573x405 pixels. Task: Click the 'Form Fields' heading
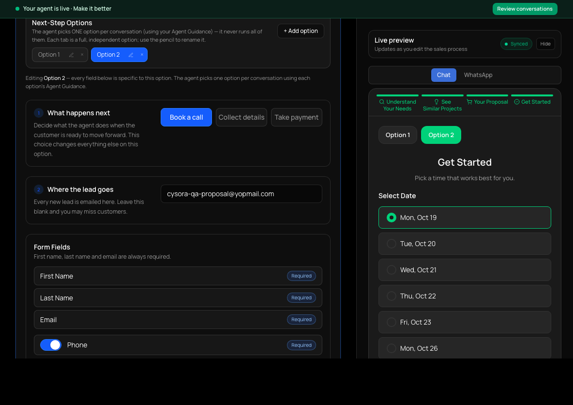click(x=52, y=248)
